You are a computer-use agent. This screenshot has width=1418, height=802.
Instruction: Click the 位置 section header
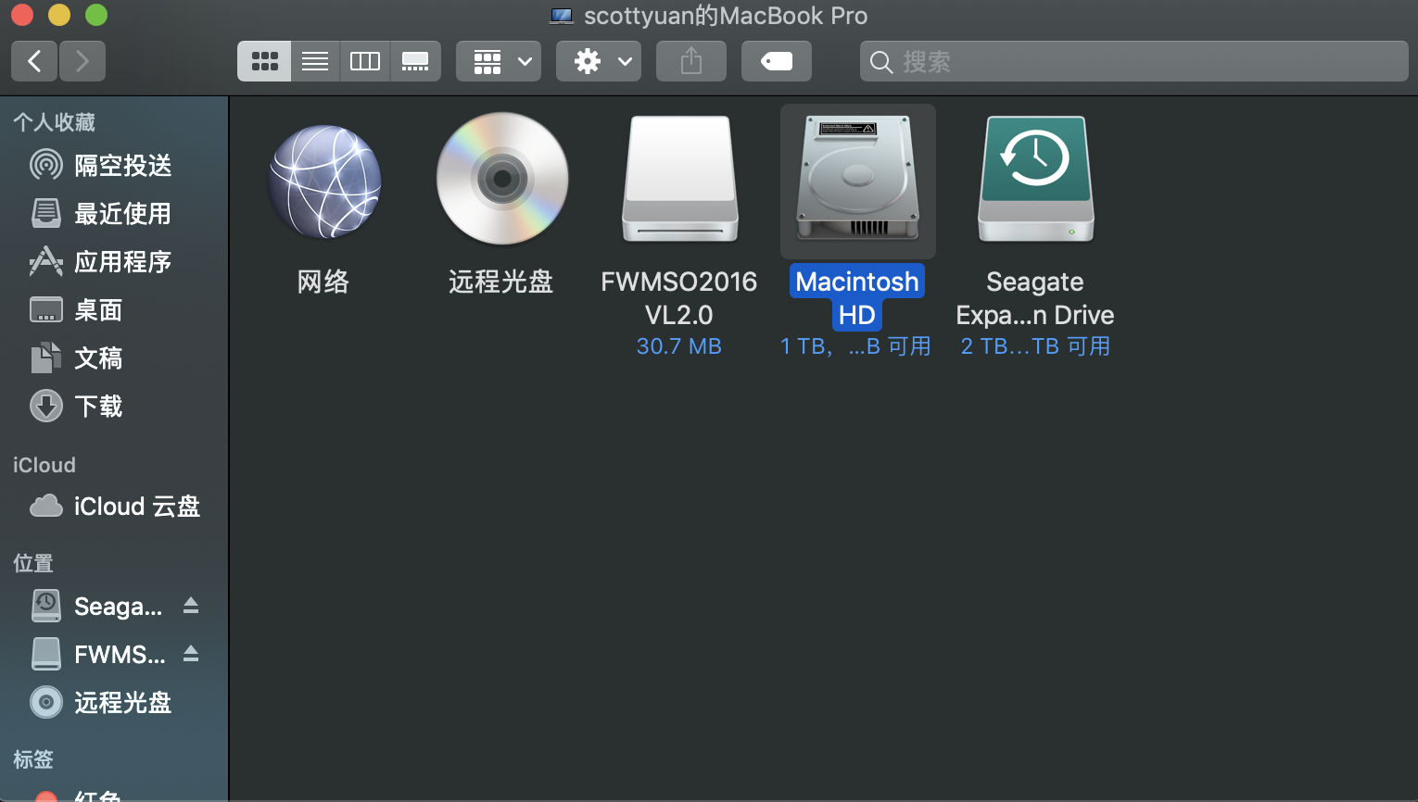click(33, 563)
